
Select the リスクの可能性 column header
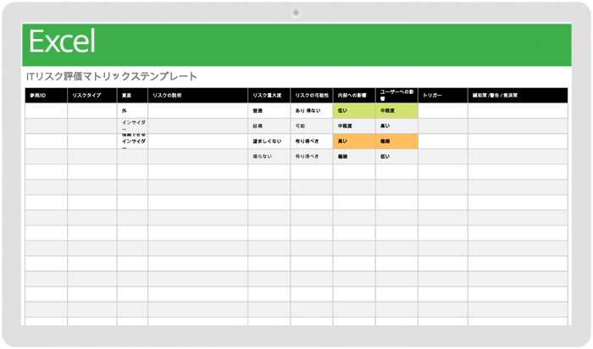pyautogui.click(x=312, y=95)
